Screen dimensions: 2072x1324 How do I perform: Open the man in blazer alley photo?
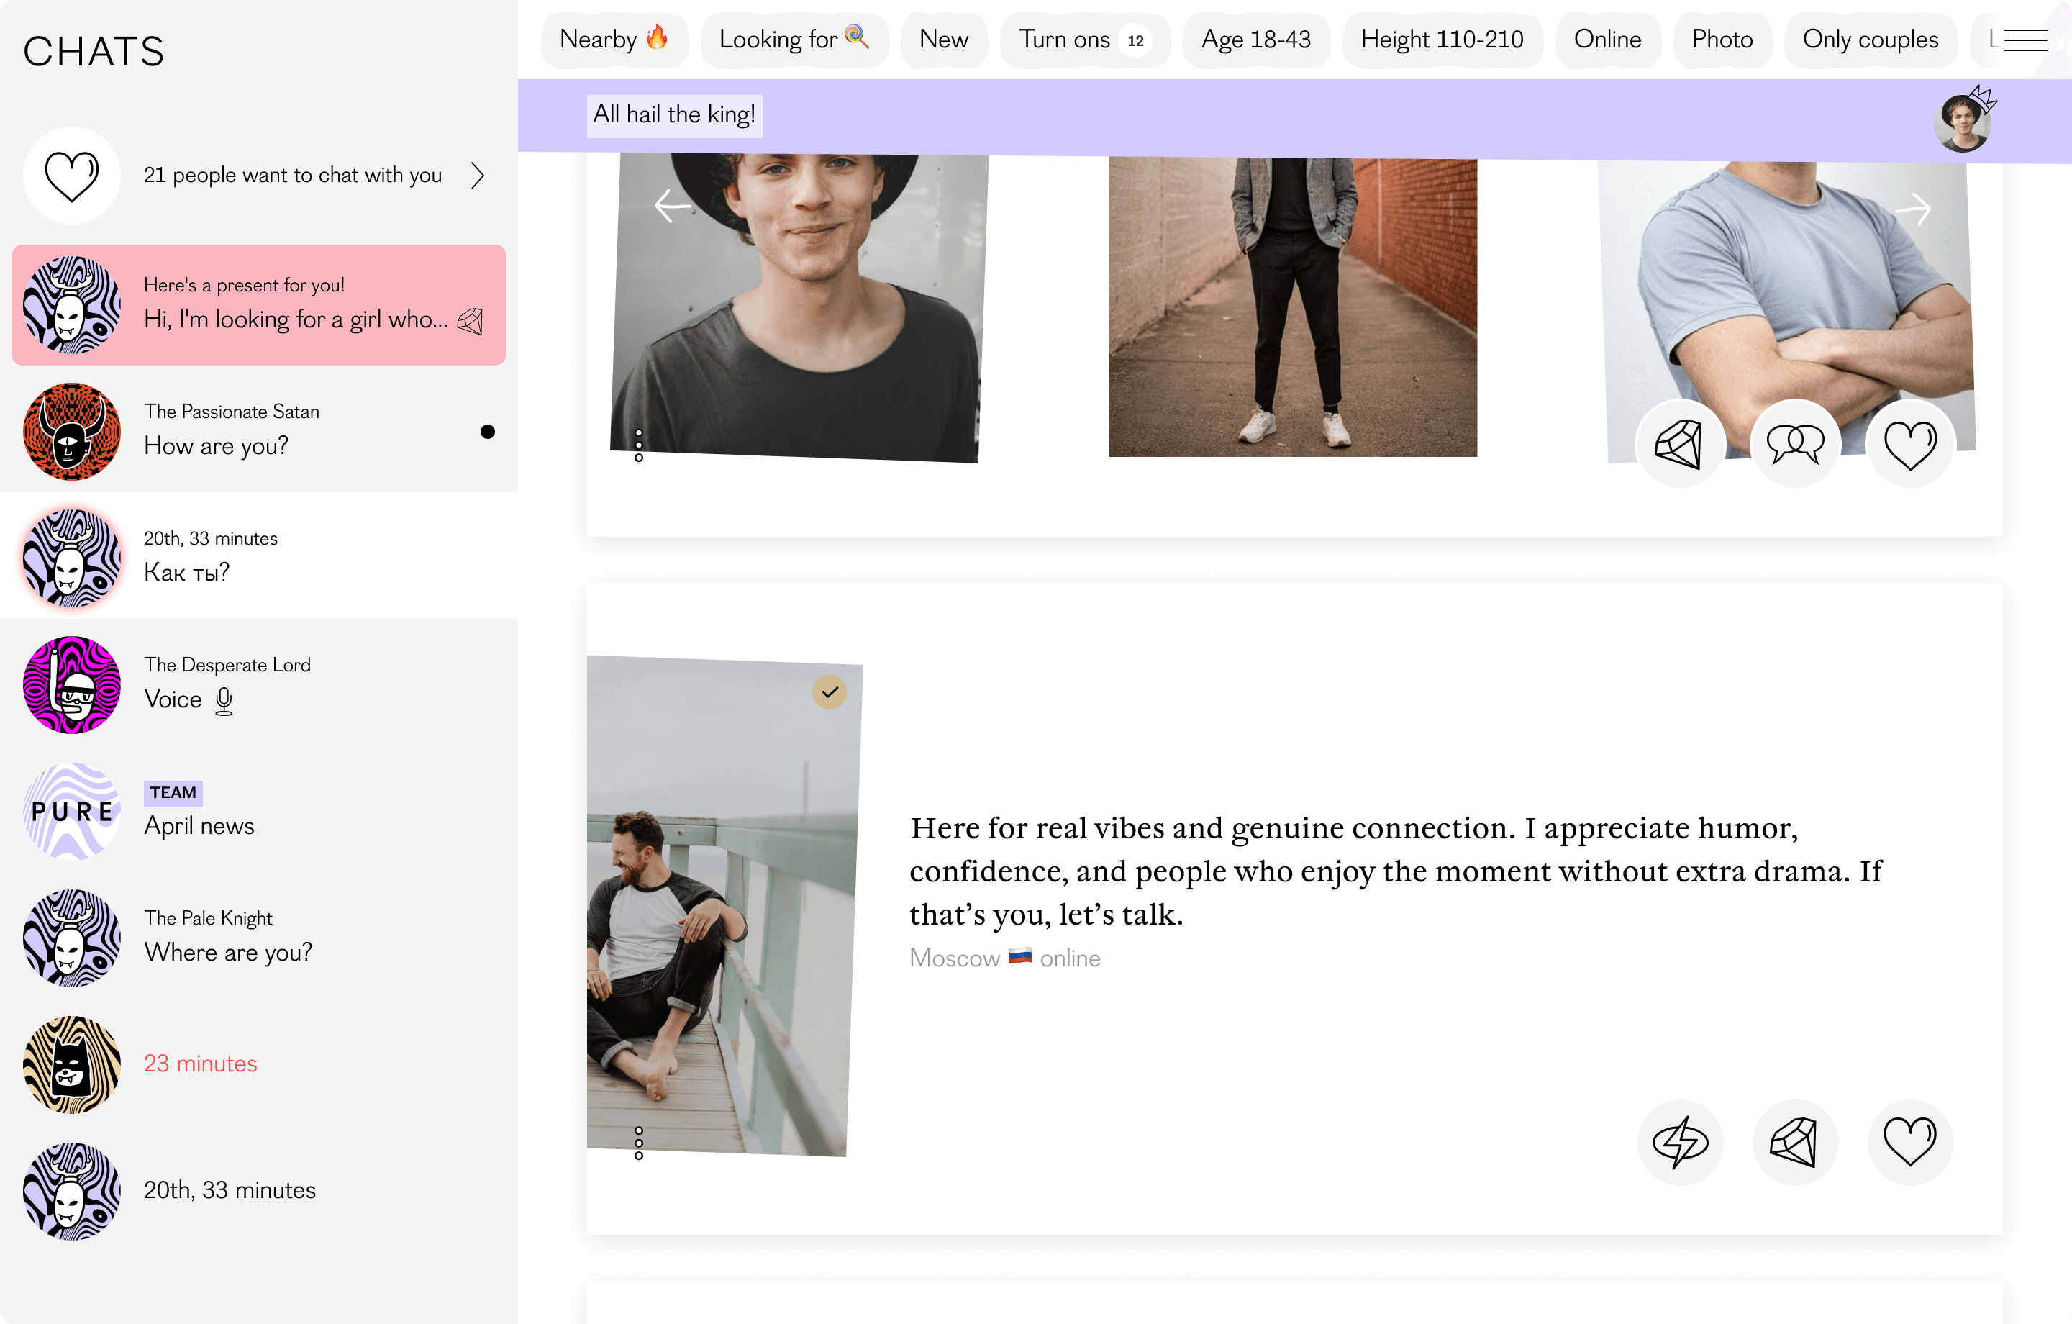click(x=1292, y=306)
